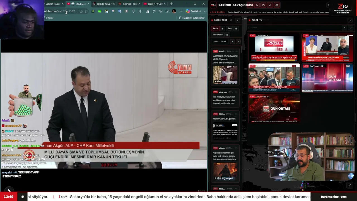Click the pencil edit icon at the bottom right

click(x=350, y=185)
